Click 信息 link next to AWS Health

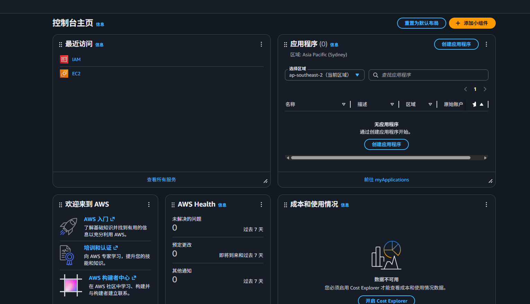(222, 205)
